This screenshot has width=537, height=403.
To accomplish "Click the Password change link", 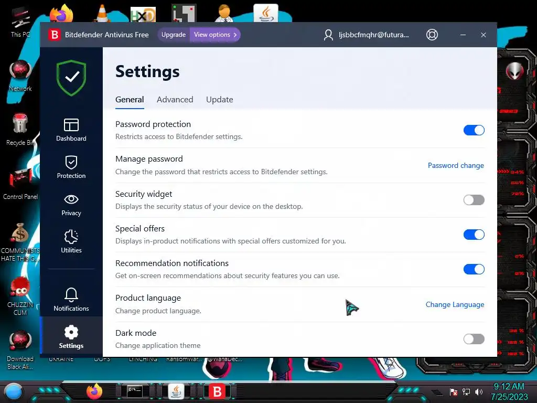I will click(456, 165).
